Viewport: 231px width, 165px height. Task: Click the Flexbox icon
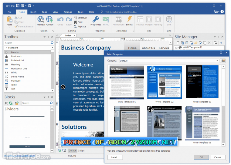[140, 19]
